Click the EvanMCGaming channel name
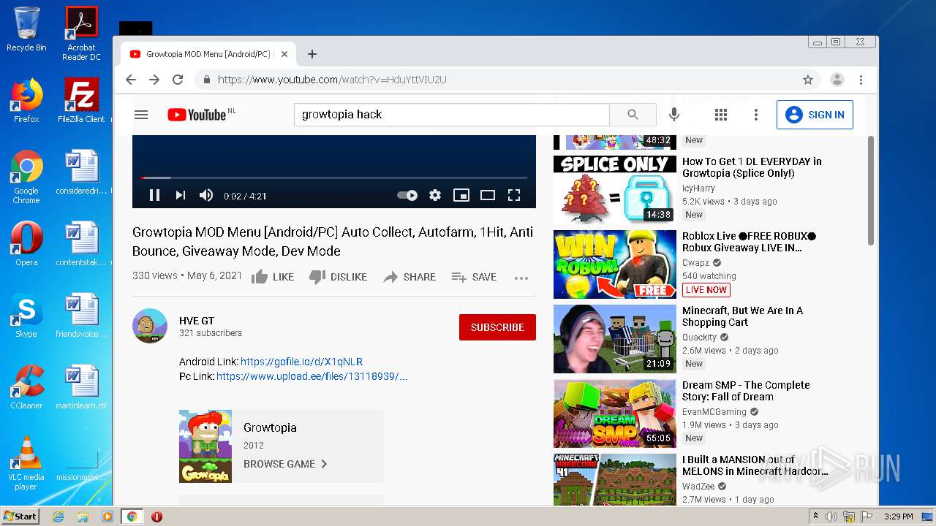 point(714,412)
